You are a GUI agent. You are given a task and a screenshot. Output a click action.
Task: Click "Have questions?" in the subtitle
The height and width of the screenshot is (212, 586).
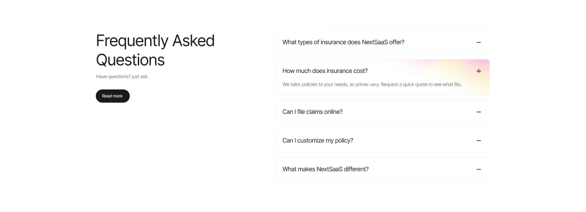[x=113, y=77]
